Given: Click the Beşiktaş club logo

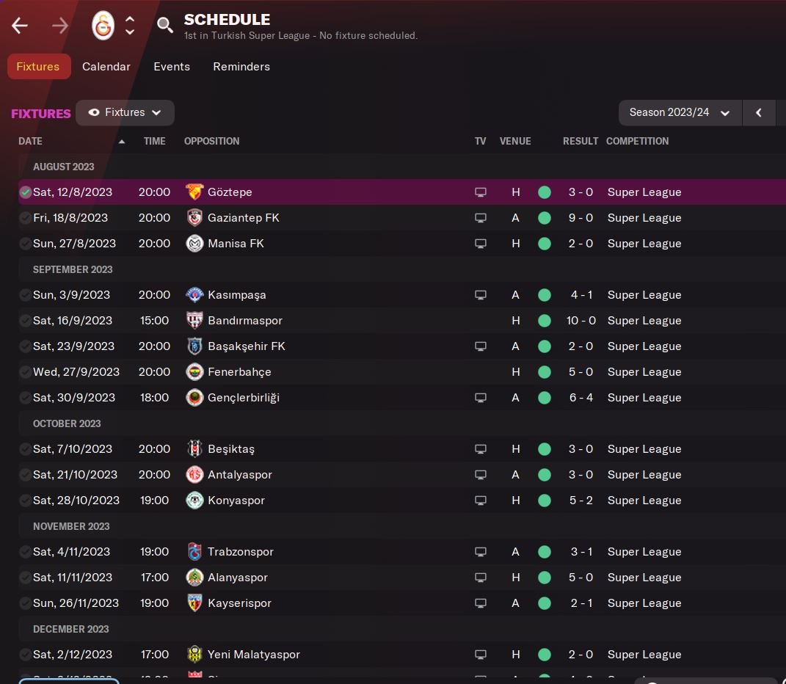Looking at the screenshot, I should coord(194,449).
